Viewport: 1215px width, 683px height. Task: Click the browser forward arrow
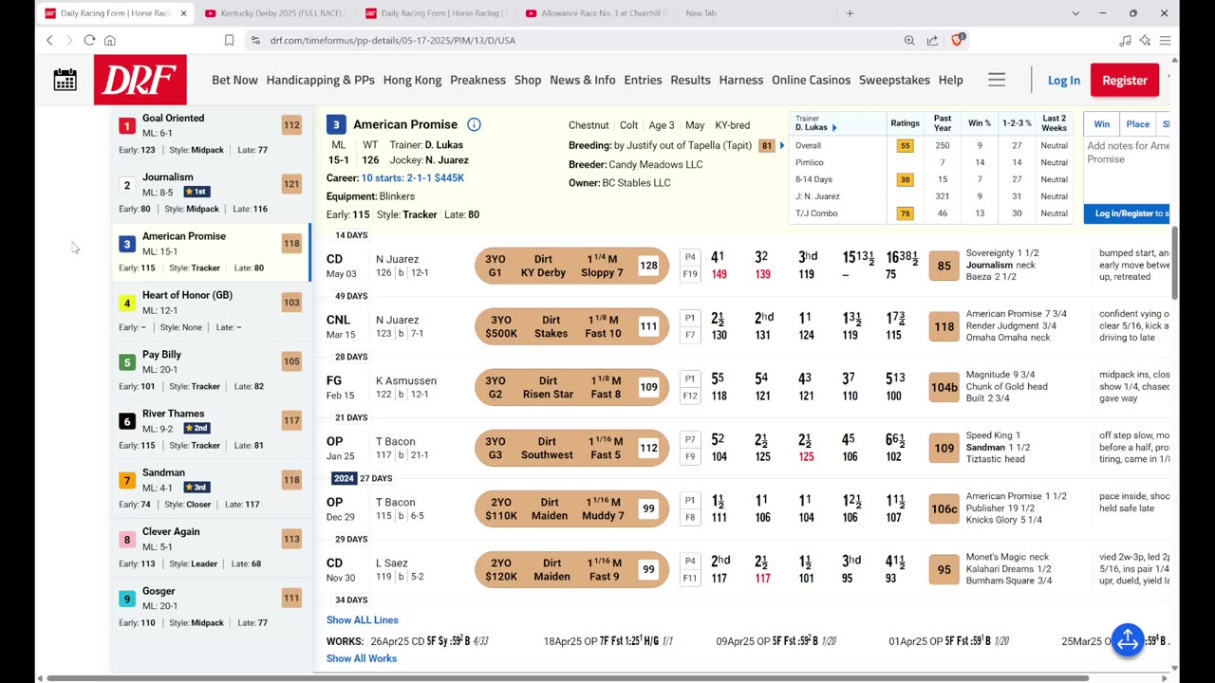coord(68,40)
